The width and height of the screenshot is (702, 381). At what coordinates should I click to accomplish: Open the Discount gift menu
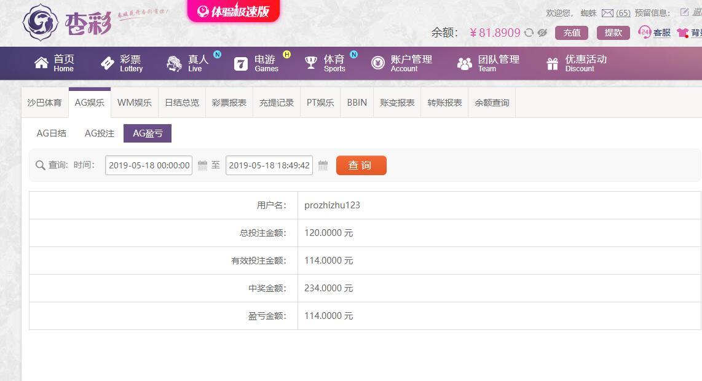553,63
